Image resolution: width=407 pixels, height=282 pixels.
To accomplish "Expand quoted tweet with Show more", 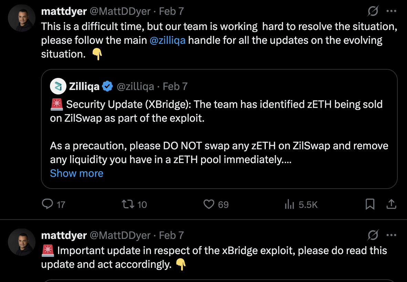I will pos(76,173).
